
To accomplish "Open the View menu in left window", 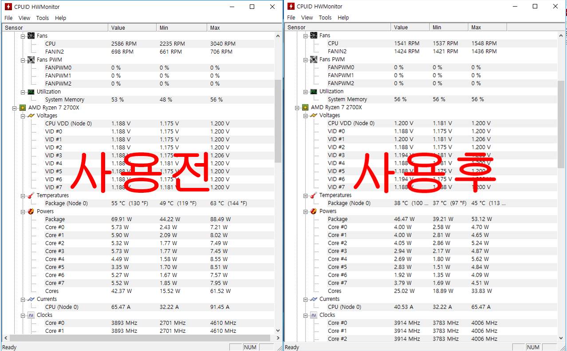I will [x=24, y=18].
